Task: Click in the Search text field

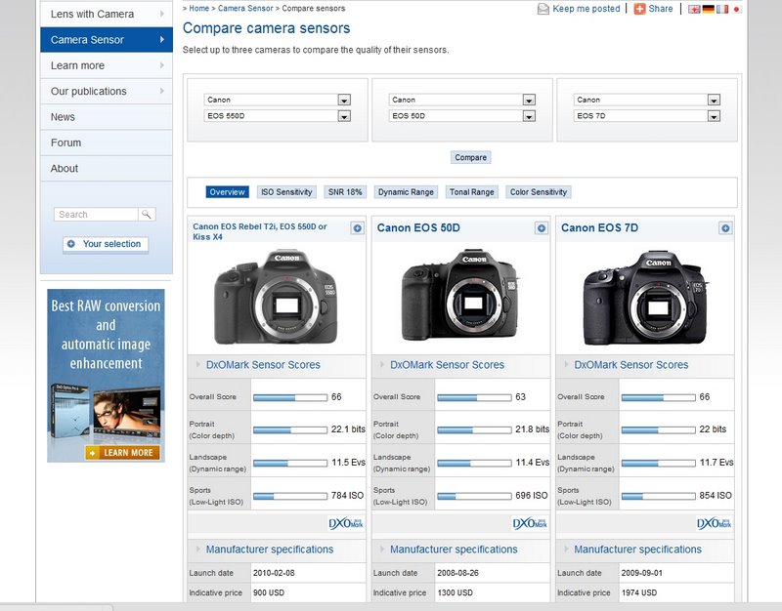Action: click(96, 215)
